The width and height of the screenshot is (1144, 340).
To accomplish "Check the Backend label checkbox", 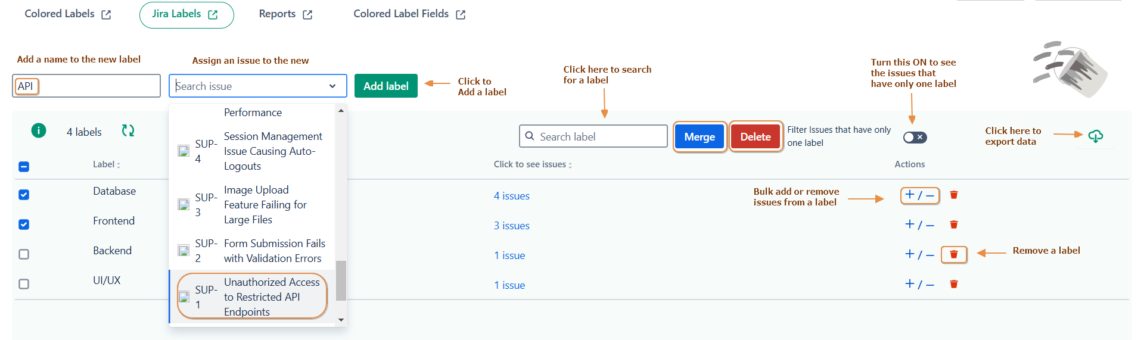I will [x=24, y=254].
